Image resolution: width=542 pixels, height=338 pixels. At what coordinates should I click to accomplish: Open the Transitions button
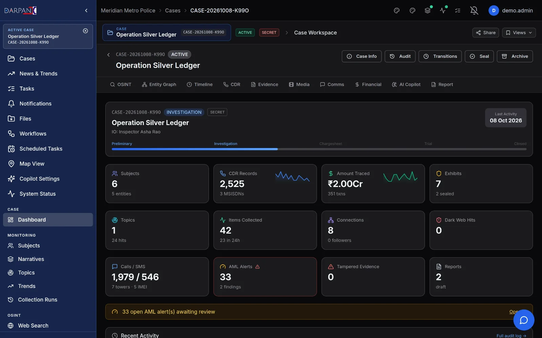pyautogui.click(x=440, y=56)
